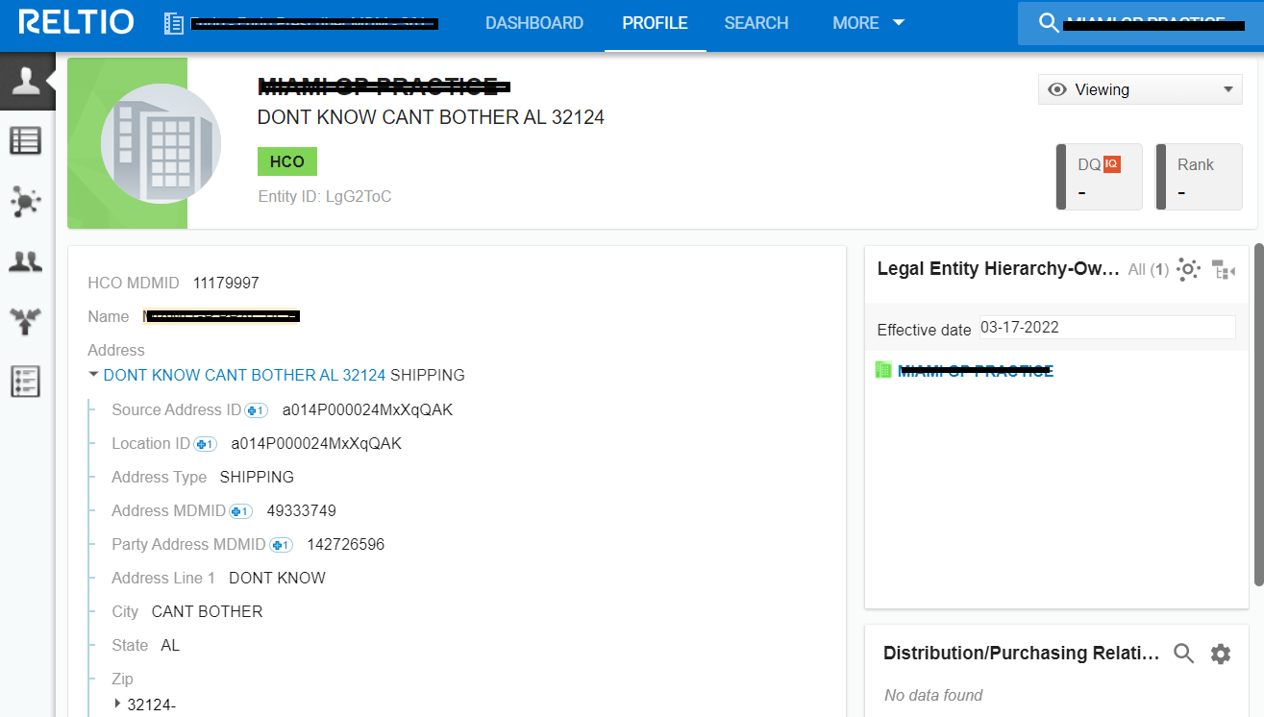Click the +1 badge beside Address MDMID

click(x=241, y=511)
